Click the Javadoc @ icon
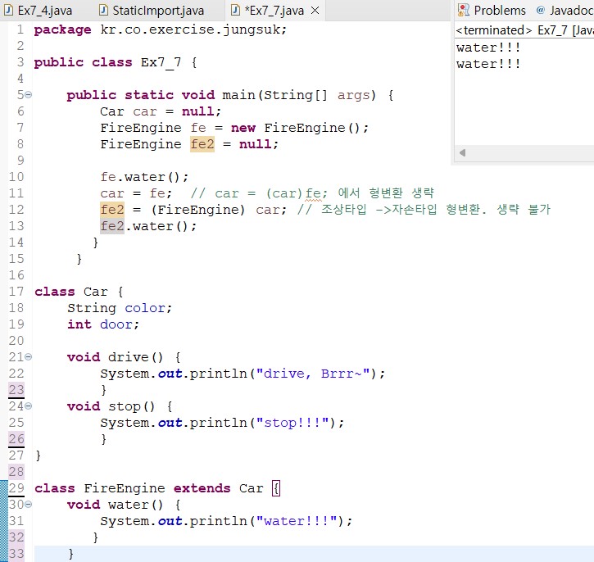The width and height of the screenshot is (594, 562). pyautogui.click(x=541, y=10)
